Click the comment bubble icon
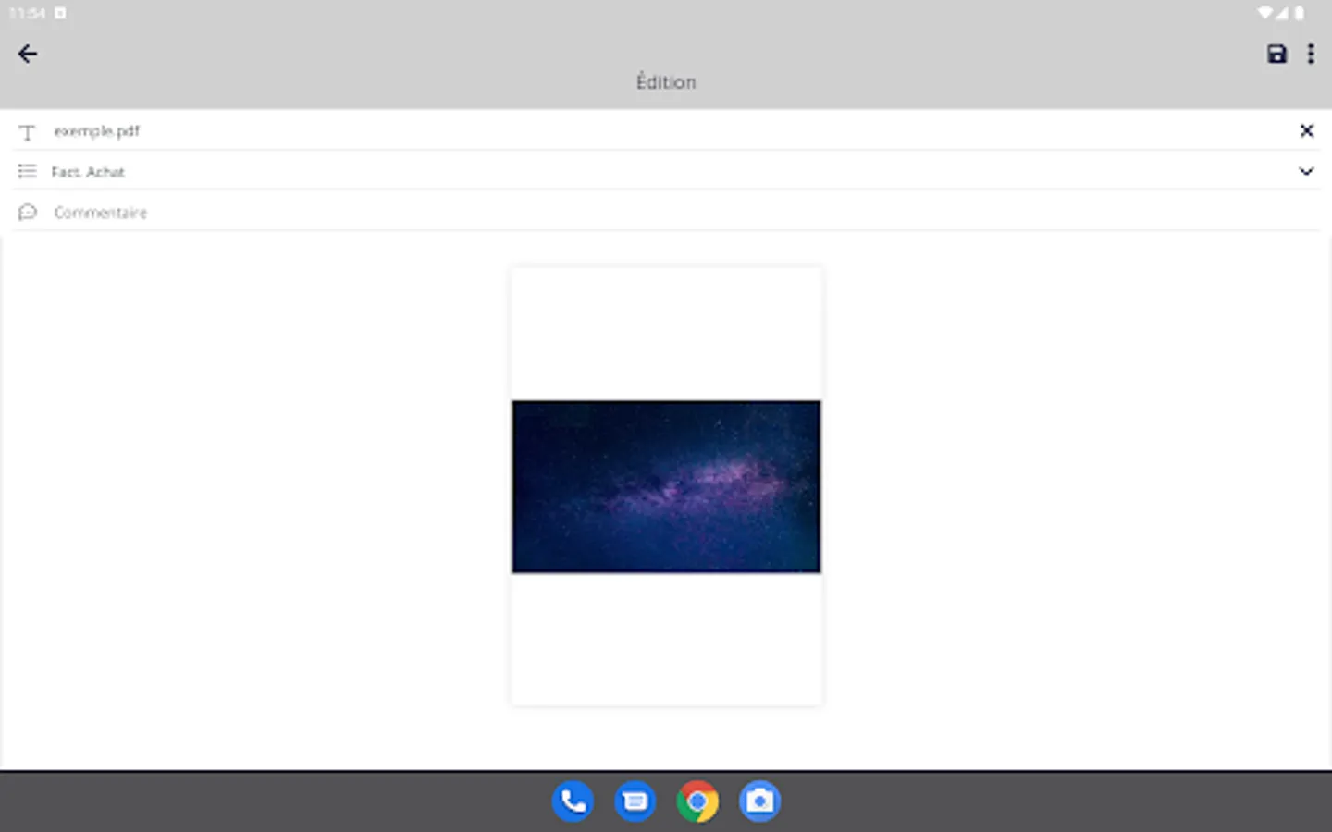 coord(27,212)
